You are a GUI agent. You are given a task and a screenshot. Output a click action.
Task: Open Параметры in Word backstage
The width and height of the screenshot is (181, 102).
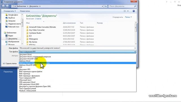pos(8,72)
